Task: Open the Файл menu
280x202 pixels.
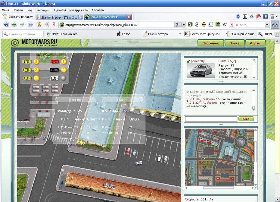Action: tap(5, 10)
